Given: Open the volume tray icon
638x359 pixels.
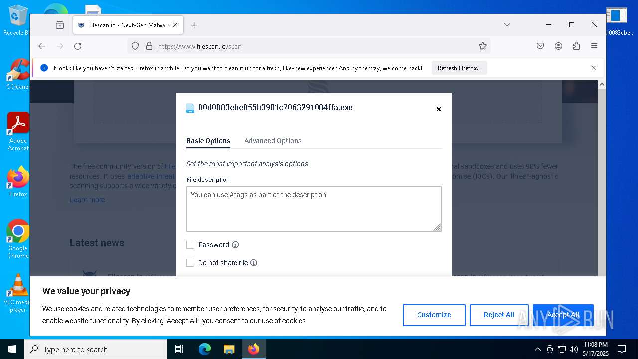Looking at the screenshot, I should (x=574, y=349).
